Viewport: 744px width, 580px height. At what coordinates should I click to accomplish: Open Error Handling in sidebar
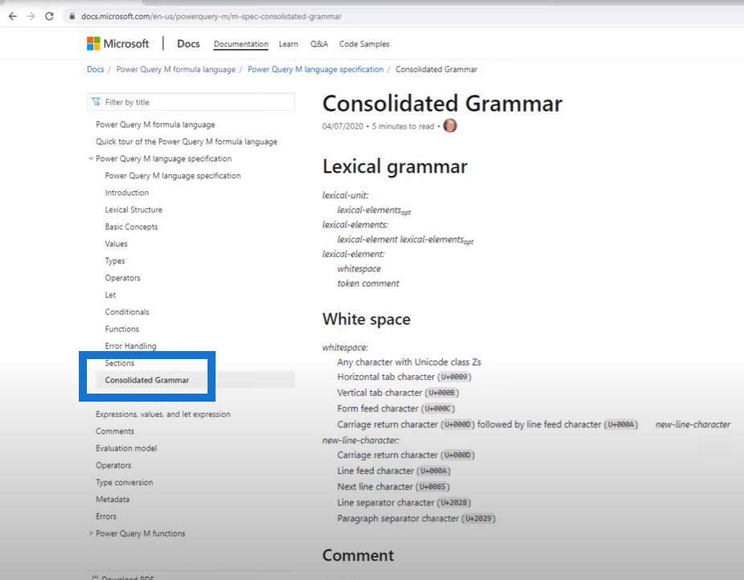pos(130,346)
